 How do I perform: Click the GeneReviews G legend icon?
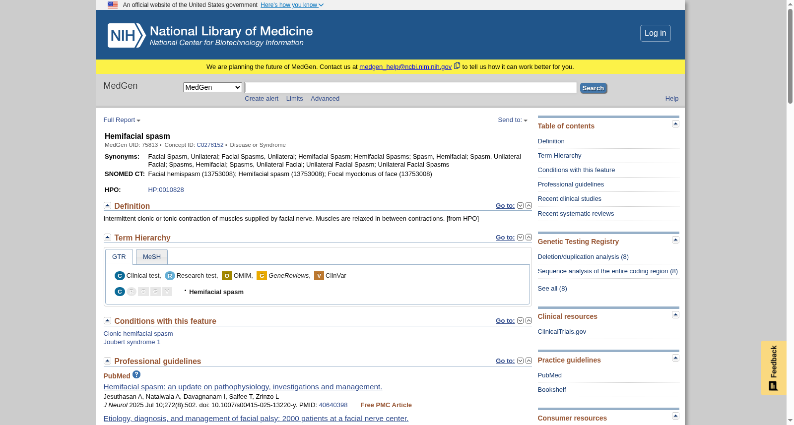pyautogui.click(x=262, y=276)
